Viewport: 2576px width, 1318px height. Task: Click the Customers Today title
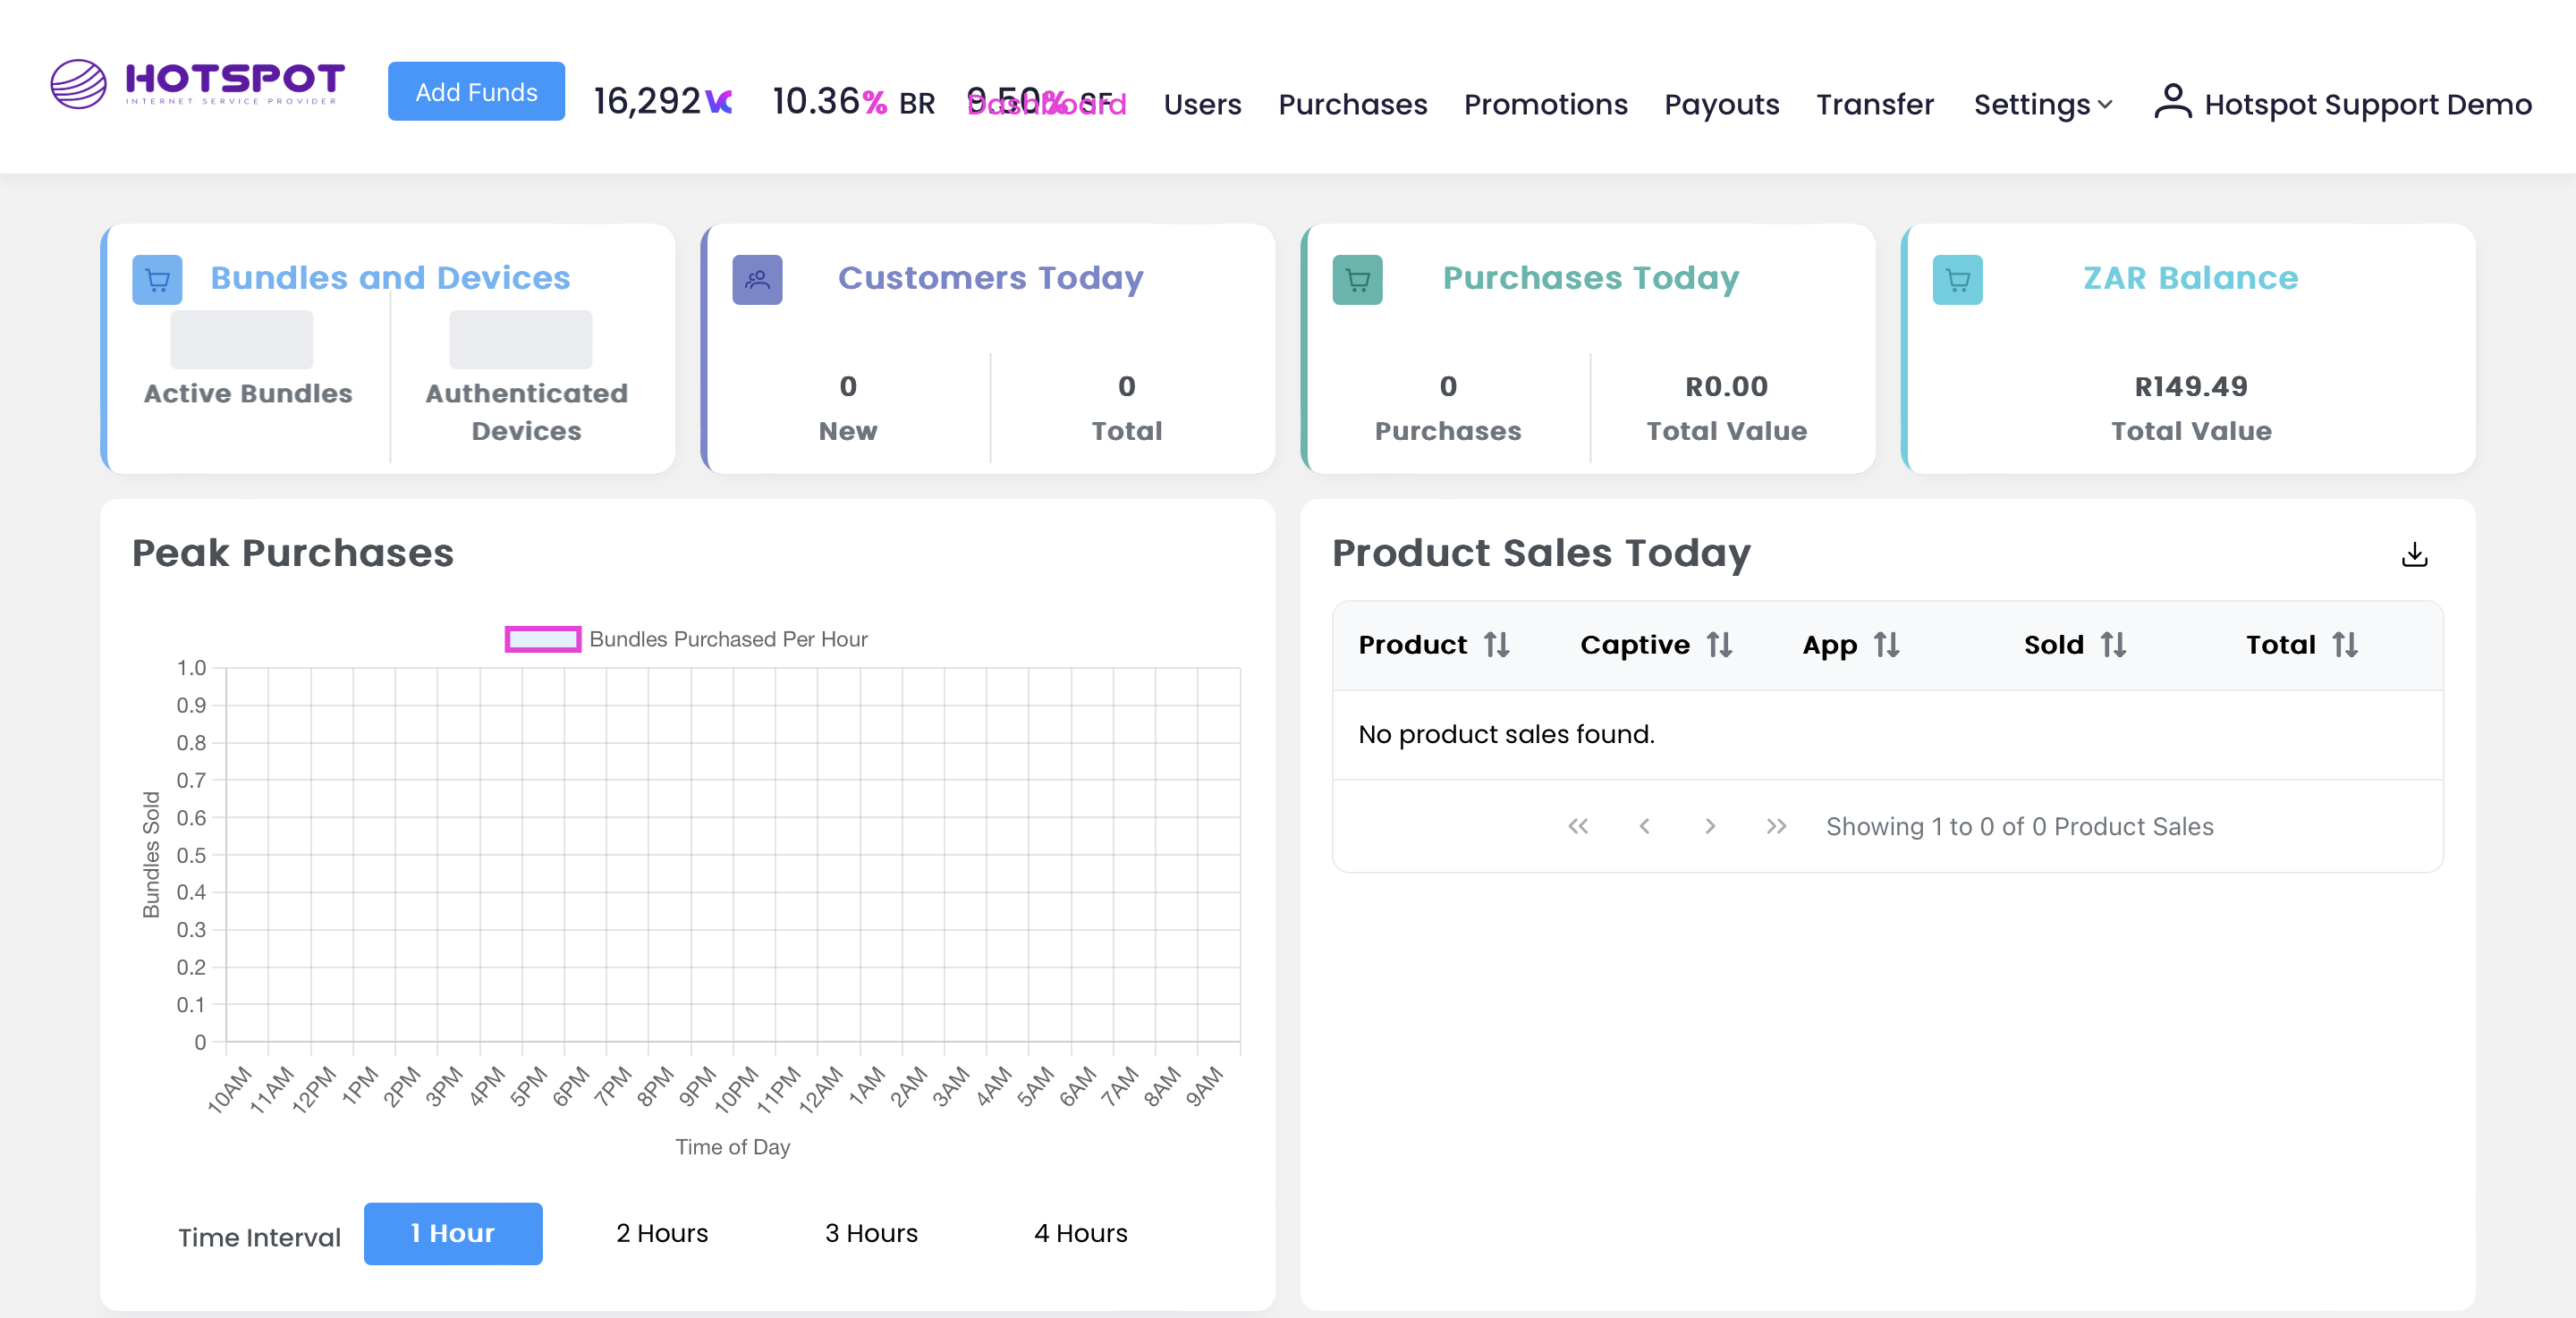(990, 277)
